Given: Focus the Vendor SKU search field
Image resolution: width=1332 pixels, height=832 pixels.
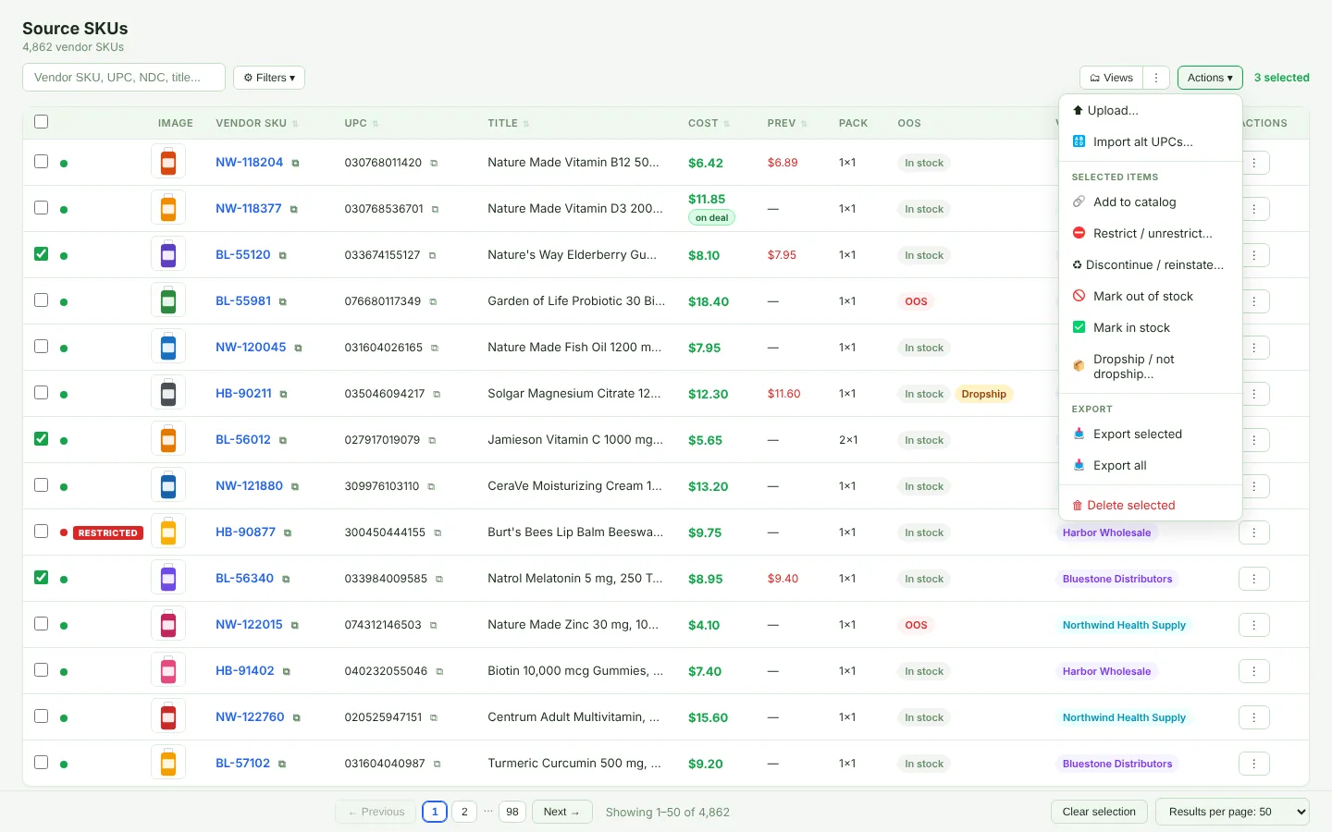Looking at the screenshot, I should pyautogui.click(x=124, y=78).
